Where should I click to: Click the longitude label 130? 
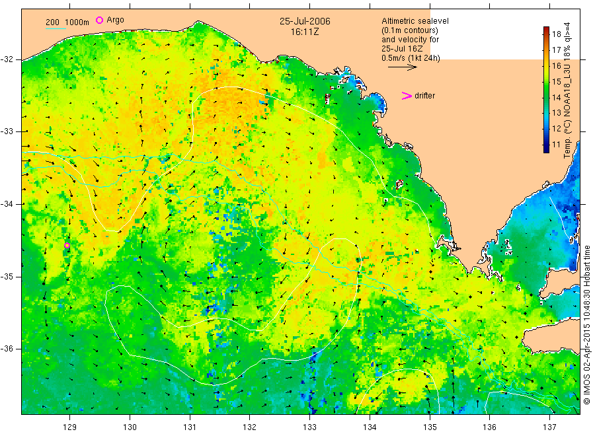pos(130,427)
